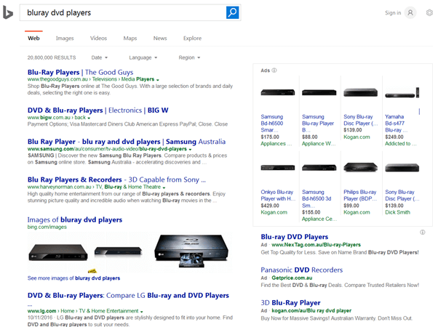Expand the harveynorman.com.au URL dropdown arrow
Image resolution: width=438 pixels, height=327 pixels.
164,187
